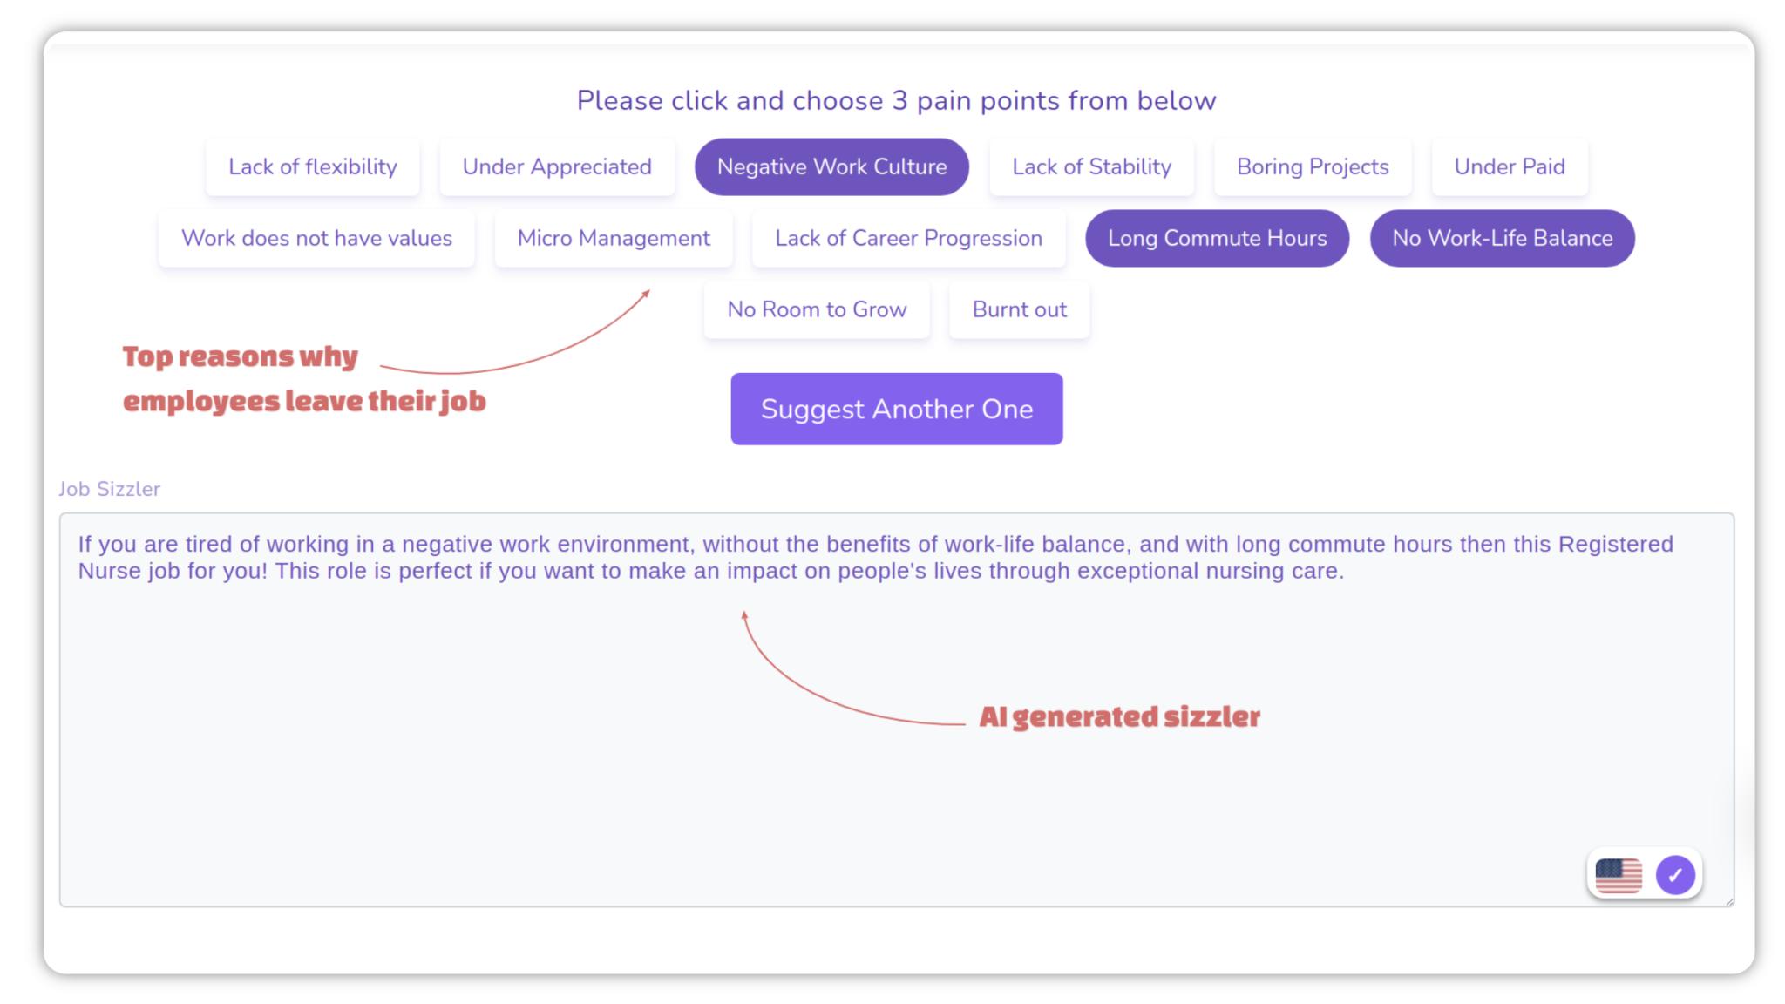Click the purple checkmark approval icon
1785x1004 pixels.
(1674, 874)
